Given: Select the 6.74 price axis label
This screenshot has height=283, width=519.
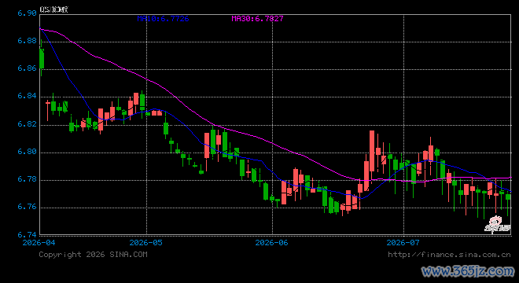Looking at the screenshot, I should tap(27, 235).
